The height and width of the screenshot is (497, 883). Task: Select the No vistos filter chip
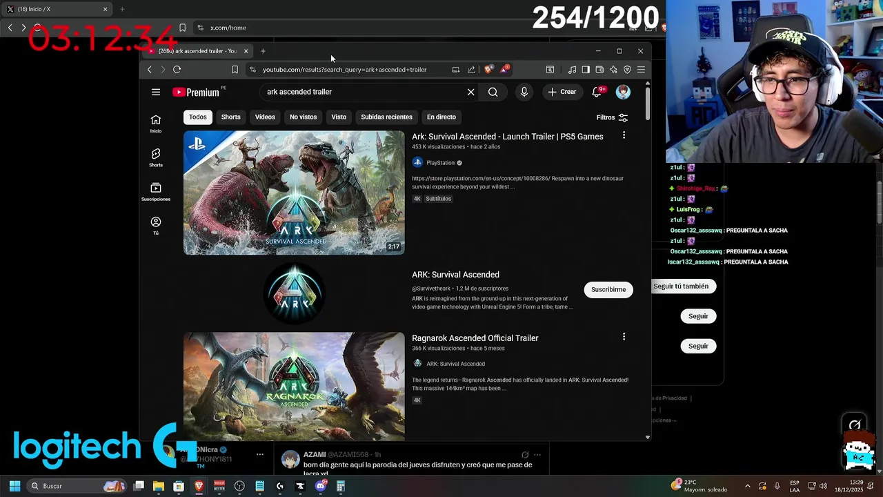point(303,117)
